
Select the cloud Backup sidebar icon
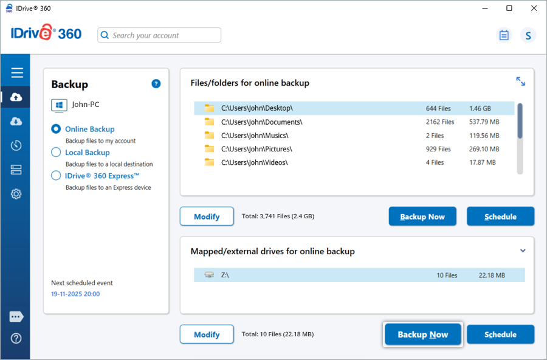[x=16, y=97]
